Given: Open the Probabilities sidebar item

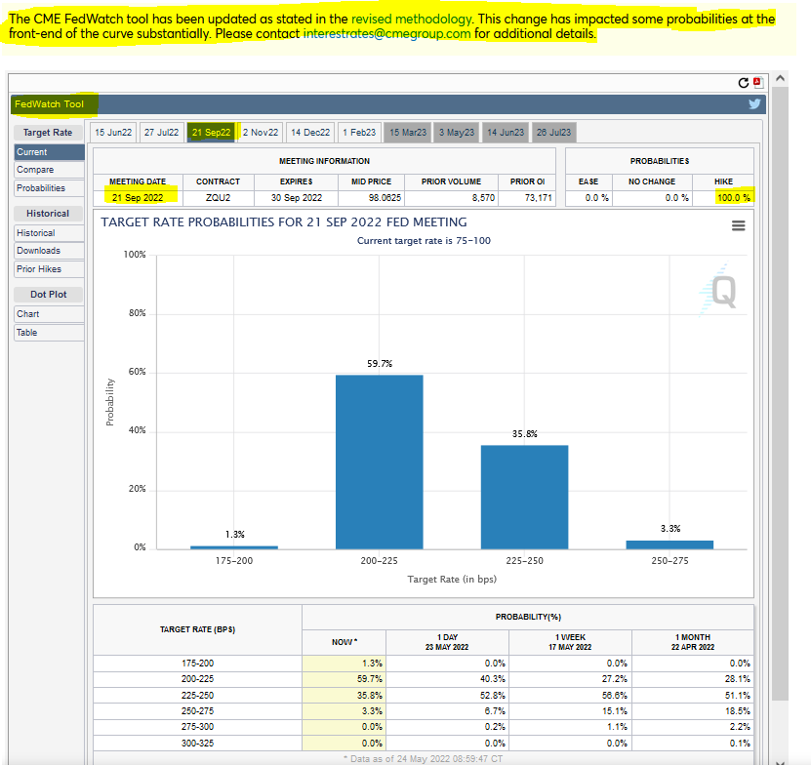Looking at the screenshot, I should tap(49, 188).
